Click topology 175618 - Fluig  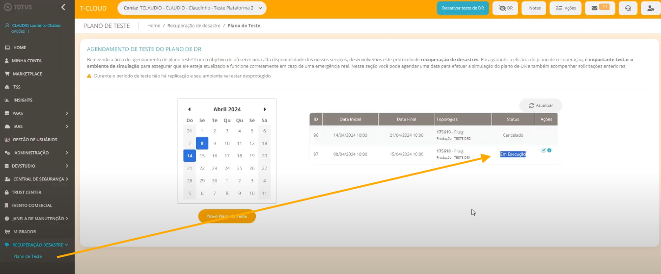450,151
